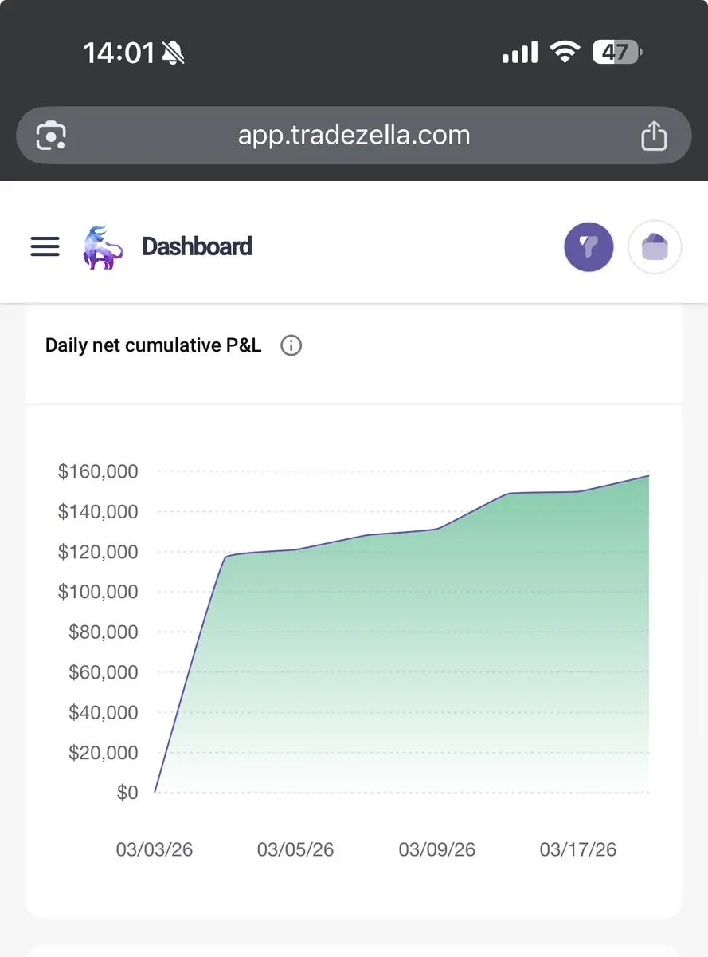Screen dimensions: 708x957
Task: Tap the Google Lens camera icon in address bar
Action: (51, 135)
